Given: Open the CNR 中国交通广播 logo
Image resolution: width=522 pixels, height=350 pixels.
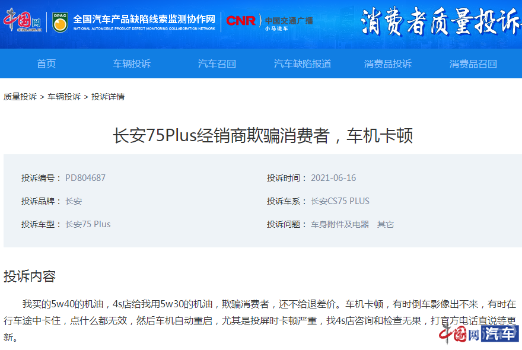Looking at the screenshot, I should 269,22.
